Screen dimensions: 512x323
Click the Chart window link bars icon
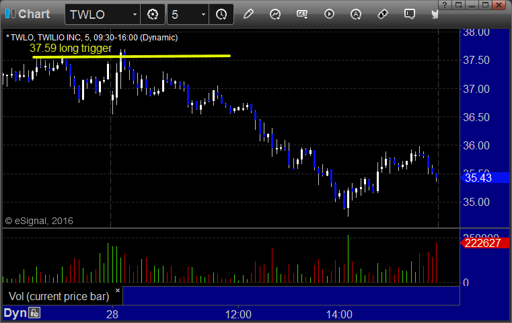10,13
